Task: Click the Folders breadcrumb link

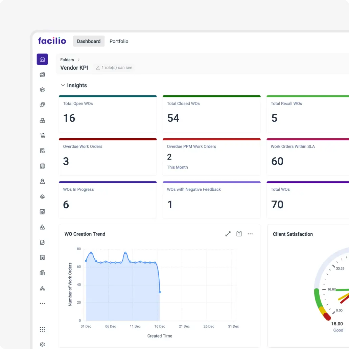Action: pos(67,60)
